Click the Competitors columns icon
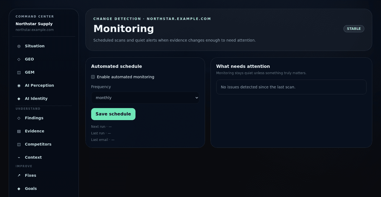This screenshot has width=381, height=197. coord(19,144)
